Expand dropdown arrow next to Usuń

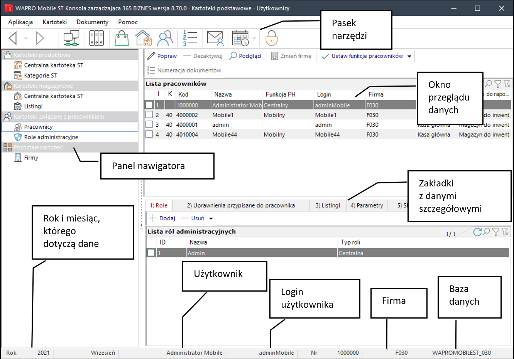pos(211,218)
